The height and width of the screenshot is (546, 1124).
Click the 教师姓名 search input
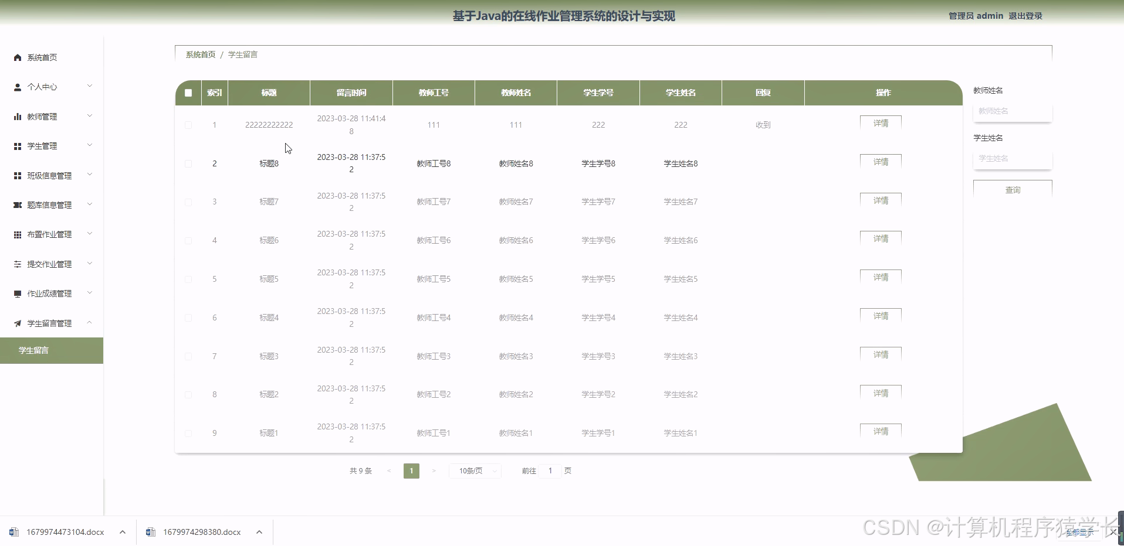tap(1013, 111)
